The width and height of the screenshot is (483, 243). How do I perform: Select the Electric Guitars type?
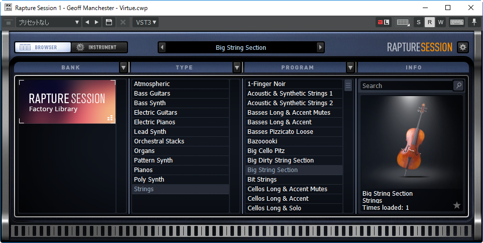tap(181, 112)
